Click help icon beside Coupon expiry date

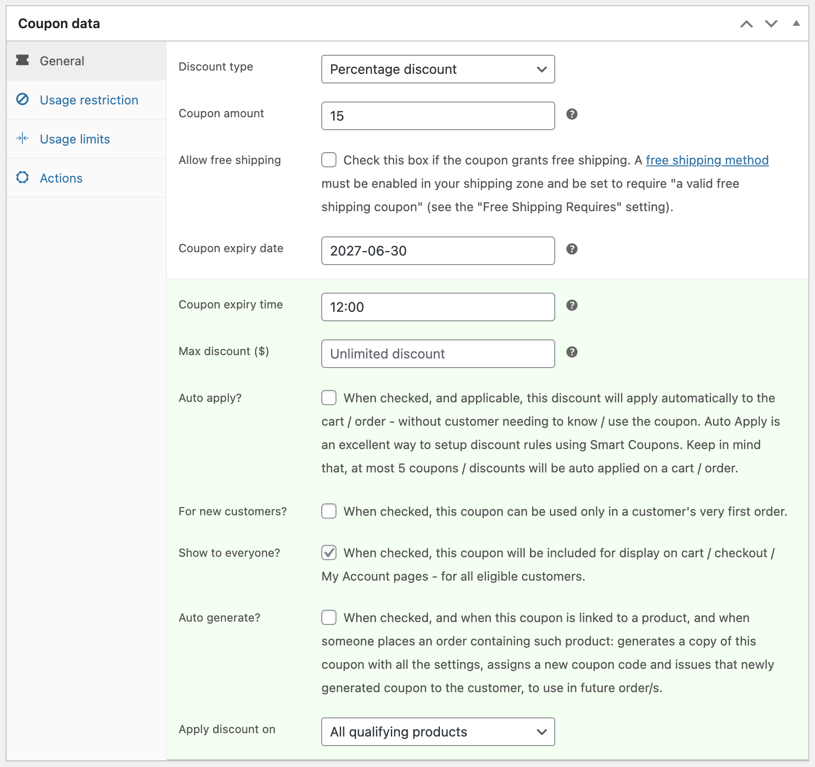[571, 249]
